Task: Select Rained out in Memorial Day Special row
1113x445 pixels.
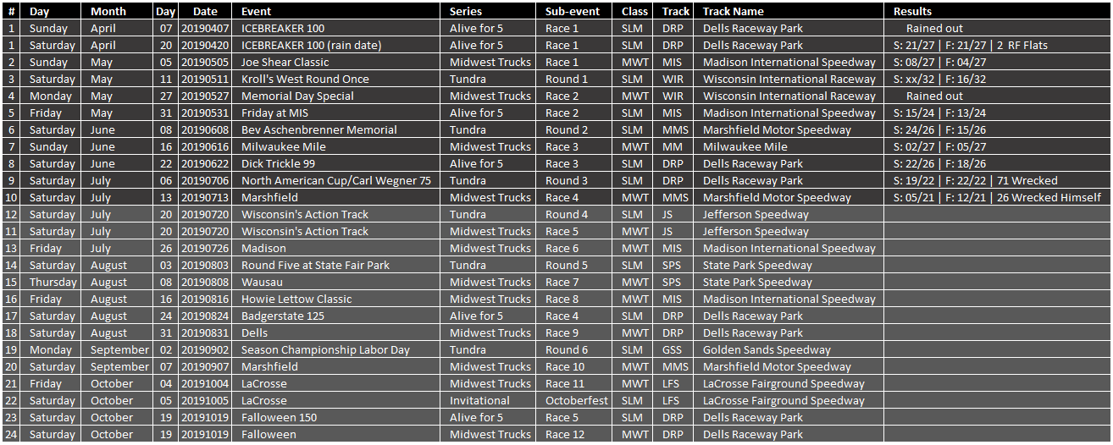Action: (x=997, y=96)
